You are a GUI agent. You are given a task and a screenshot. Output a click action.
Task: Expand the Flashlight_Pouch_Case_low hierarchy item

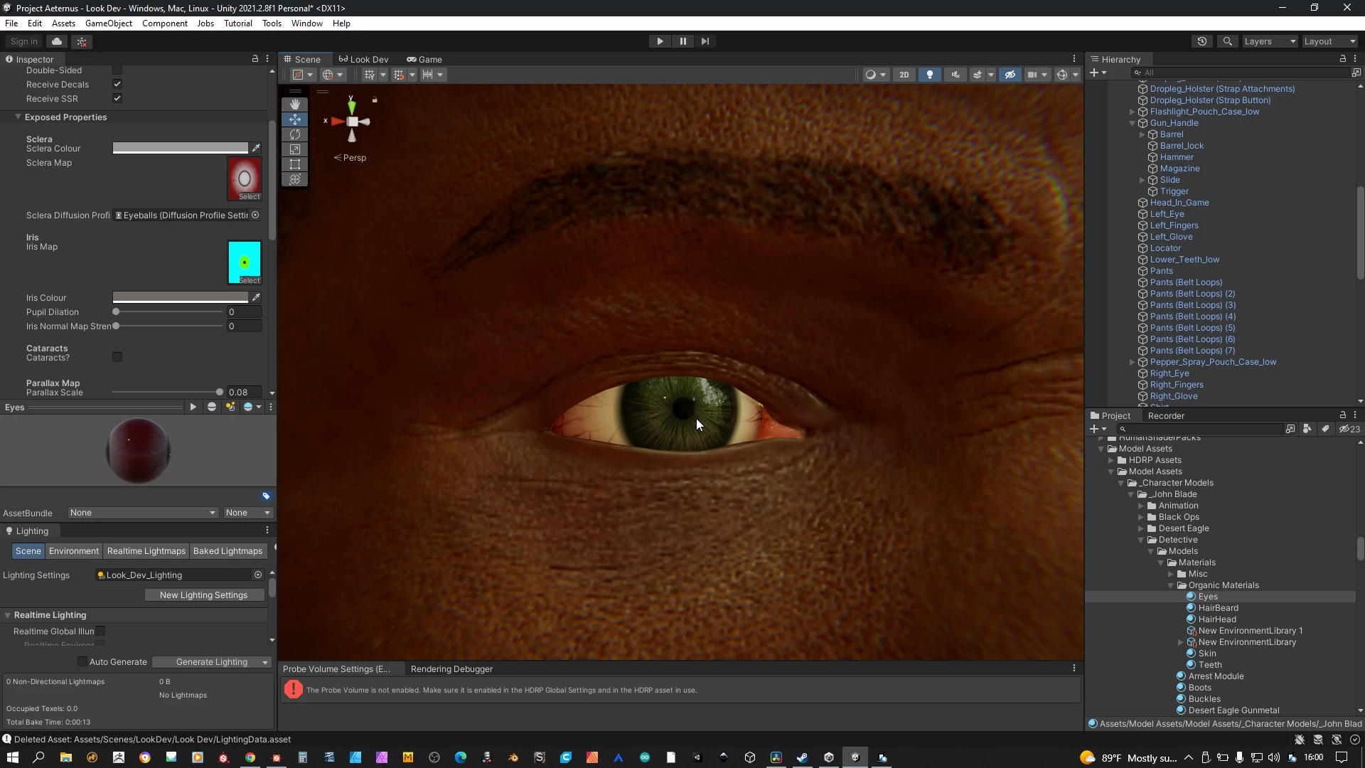(1132, 112)
